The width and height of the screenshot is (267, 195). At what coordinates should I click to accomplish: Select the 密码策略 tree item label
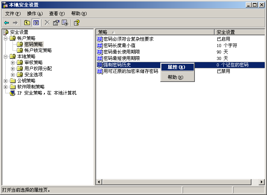tap(33, 44)
